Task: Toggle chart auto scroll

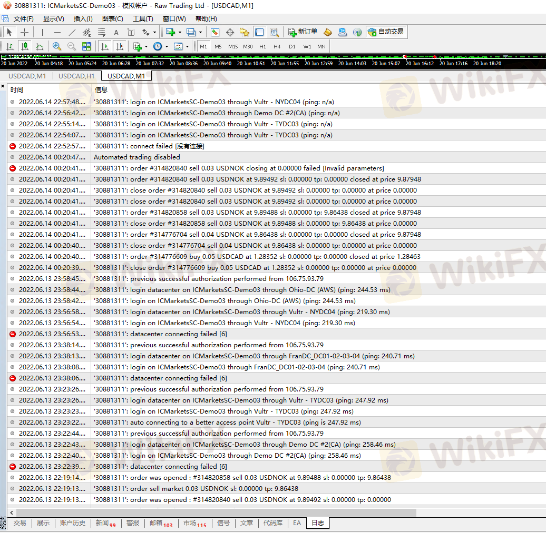Action: 104,47
